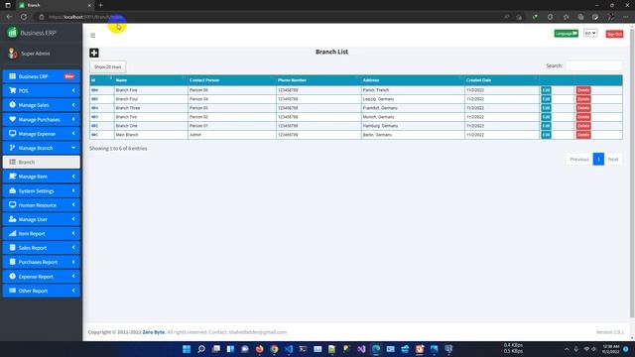Open a new browser tab
The image size is (635, 357).
point(101,5)
